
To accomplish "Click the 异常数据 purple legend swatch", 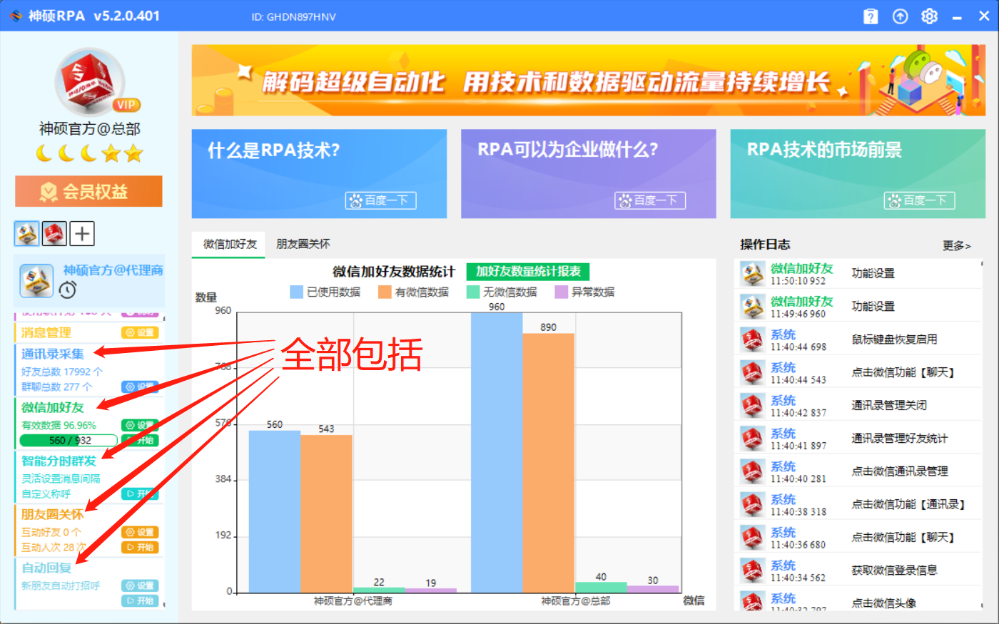I will pos(562,292).
